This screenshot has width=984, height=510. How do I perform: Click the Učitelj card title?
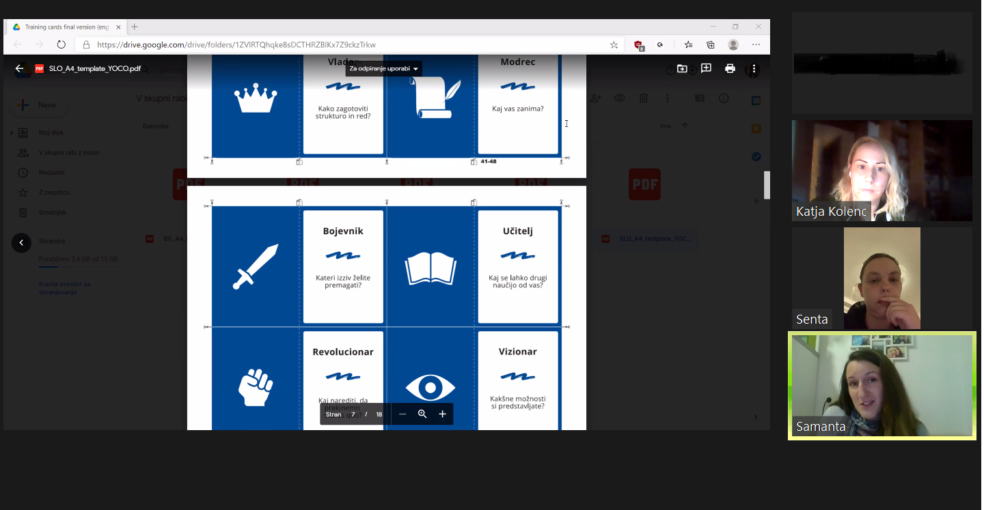518,231
